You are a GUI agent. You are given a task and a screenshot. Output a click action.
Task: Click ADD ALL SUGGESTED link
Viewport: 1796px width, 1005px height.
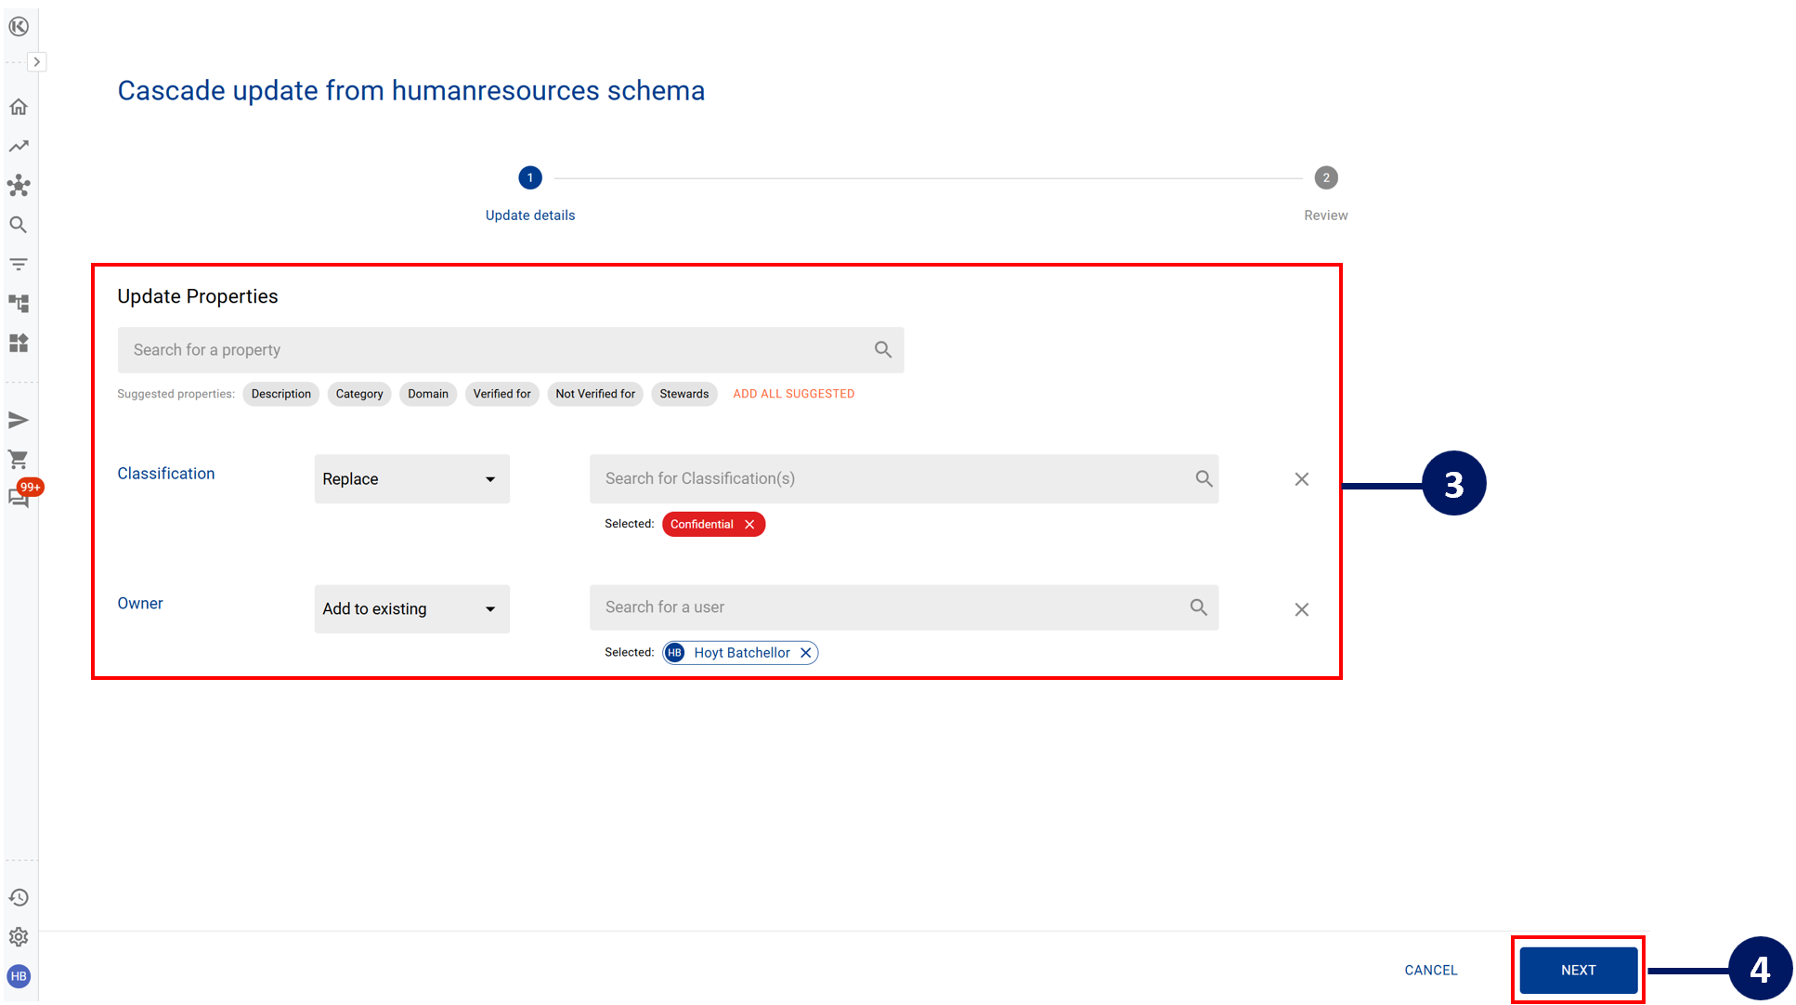793,394
